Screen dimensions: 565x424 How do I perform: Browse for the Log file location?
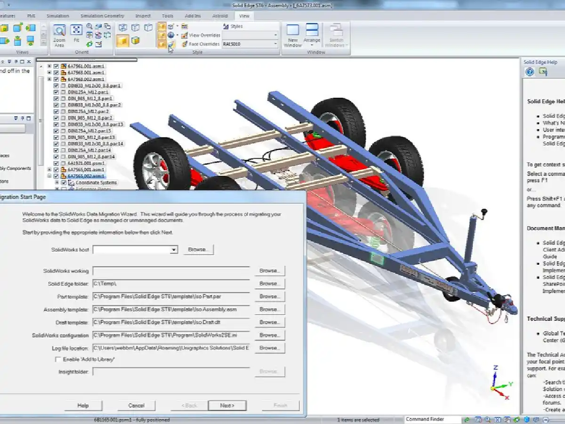[x=270, y=348]
